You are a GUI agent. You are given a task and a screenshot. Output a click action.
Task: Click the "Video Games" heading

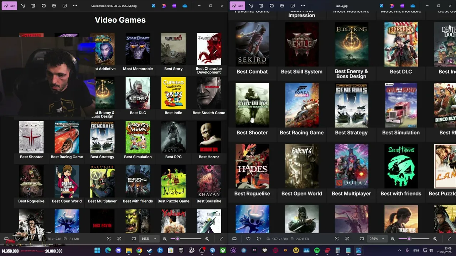click(120, 20)
